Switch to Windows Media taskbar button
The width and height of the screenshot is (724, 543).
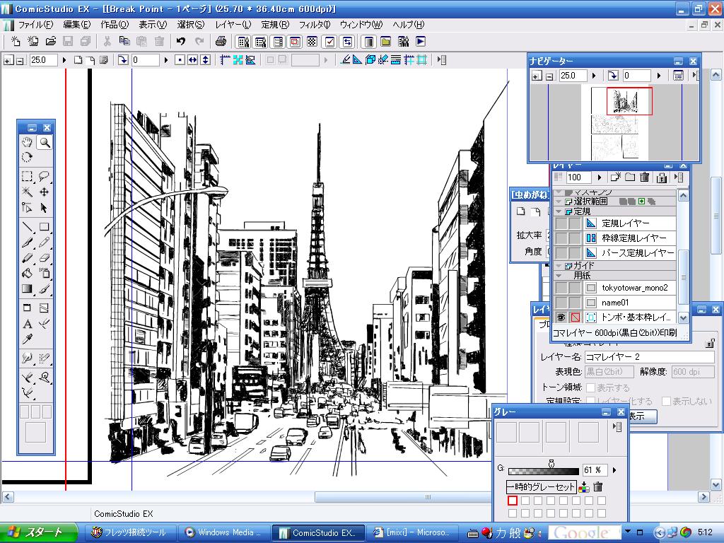(223, 533)
